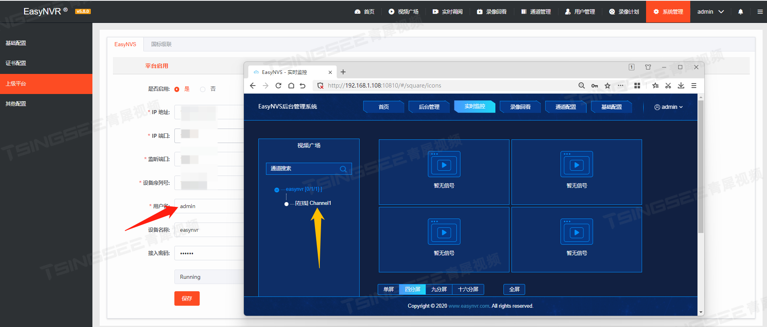This screenshot has width=767, height=327.
Task: Click the 用户名 field containing admin
Action: pos(209,206)
